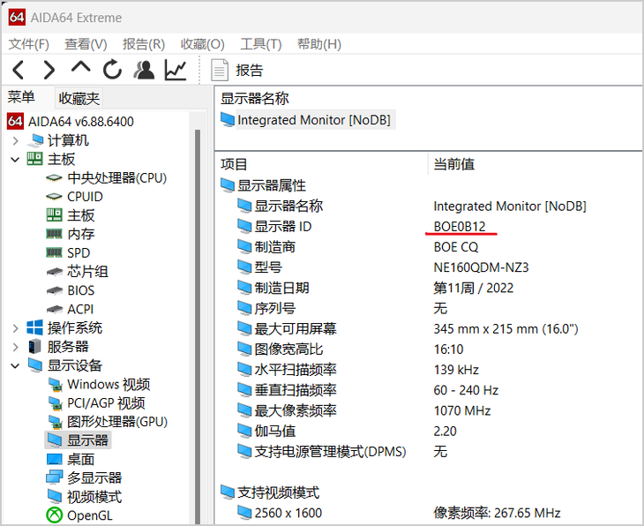Refresh the current page using the circular arrow
This screenshot has width=644, height=526.
point(112,70)
